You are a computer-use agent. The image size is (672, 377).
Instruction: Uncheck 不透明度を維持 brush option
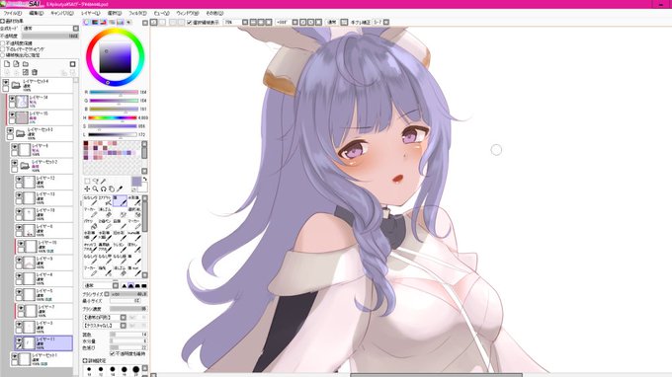pyautogui.click(x=113, y=354)
